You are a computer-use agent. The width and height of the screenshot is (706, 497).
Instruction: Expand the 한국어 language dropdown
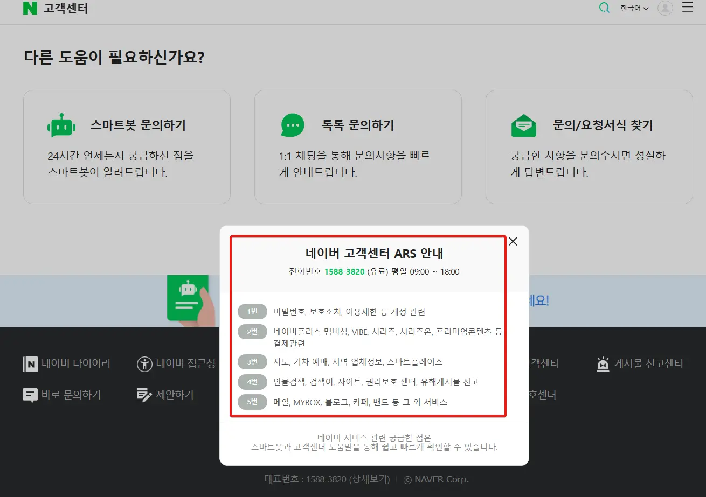point(634,9)
